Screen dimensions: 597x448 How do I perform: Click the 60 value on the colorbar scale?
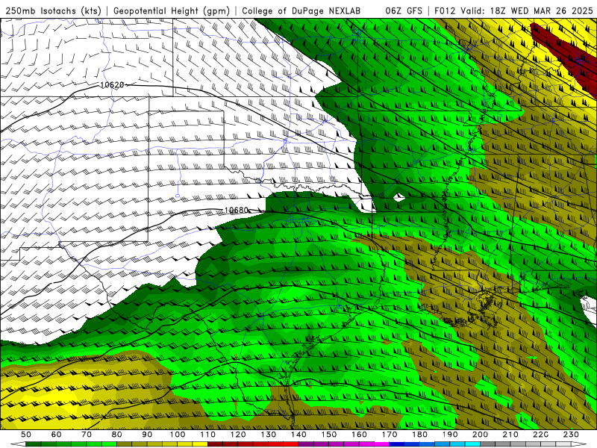click(x=57, y=435)
